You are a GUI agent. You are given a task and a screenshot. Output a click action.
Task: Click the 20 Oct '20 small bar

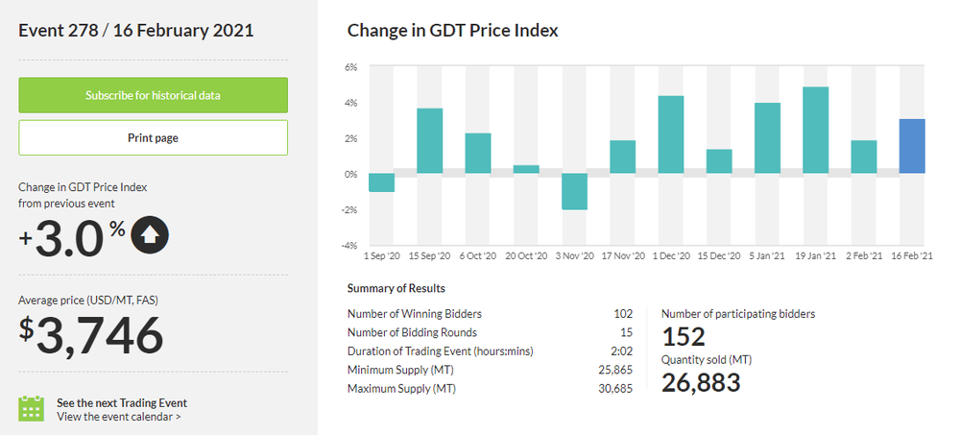(526, 169)
